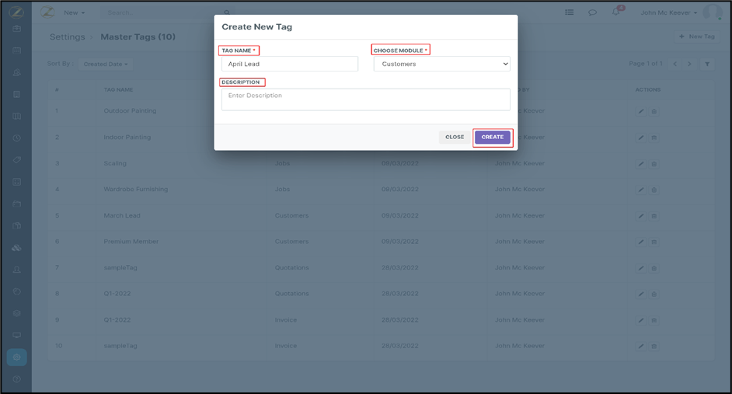The height and width of the screenshot is (394, 732).
Task: Delete the Outdoor Painting tag with trash icon
Action: click(x=654, y=112)
